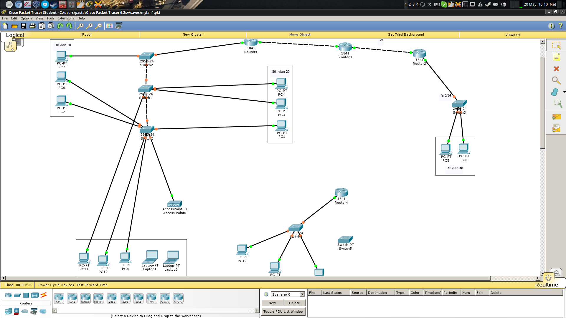Zoom out with the minus magnifier

point(98,26)
